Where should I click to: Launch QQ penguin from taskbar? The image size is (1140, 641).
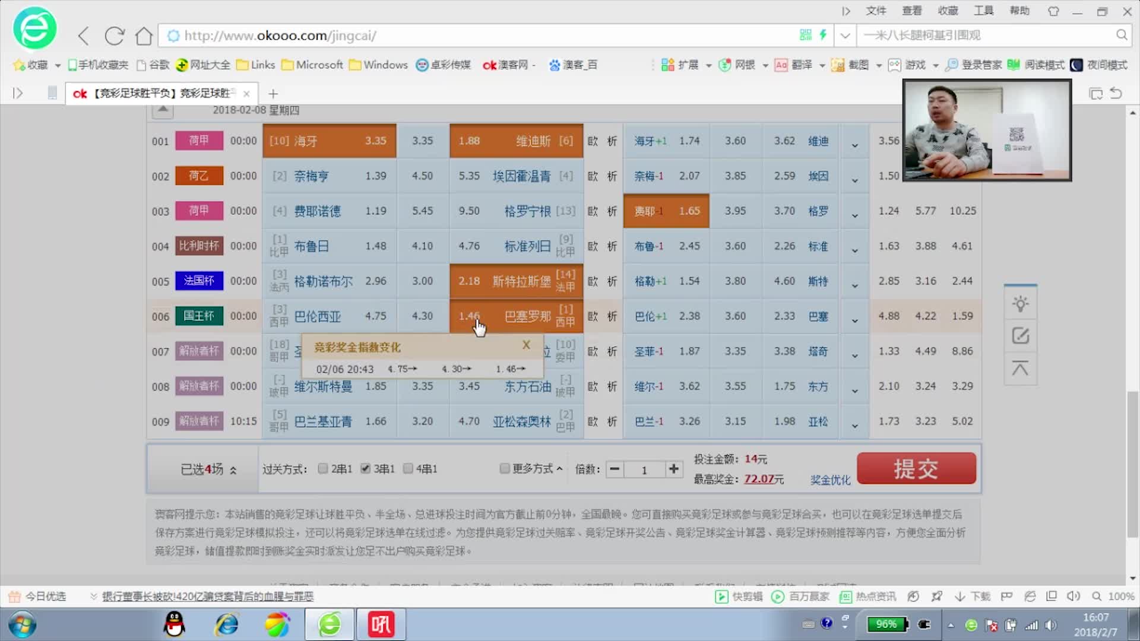[174, 624]
